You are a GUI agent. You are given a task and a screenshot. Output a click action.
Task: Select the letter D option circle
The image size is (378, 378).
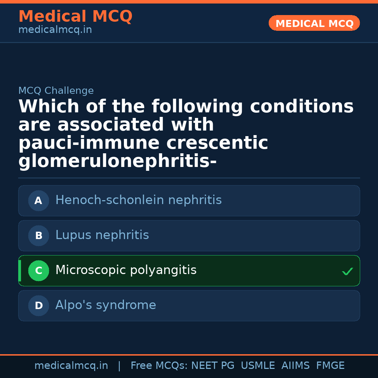[x=38, y=306]
